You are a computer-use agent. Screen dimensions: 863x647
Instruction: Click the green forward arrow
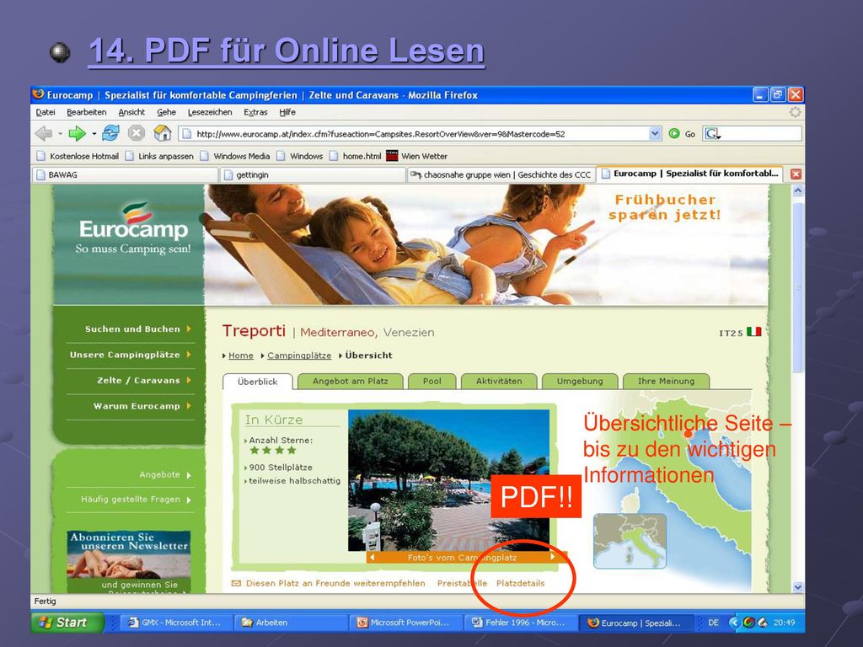pyautogui.click(x=77, y=133)
